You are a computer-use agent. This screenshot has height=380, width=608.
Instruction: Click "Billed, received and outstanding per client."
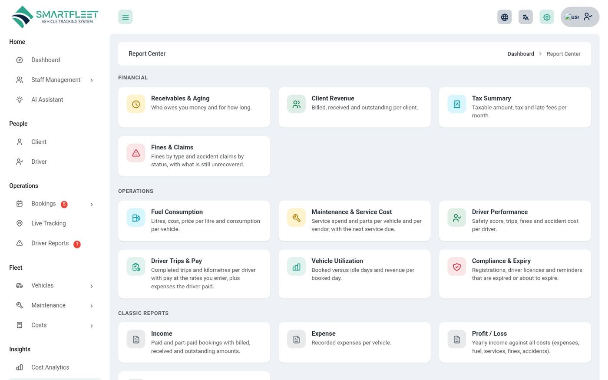click(x=365, y=108)
